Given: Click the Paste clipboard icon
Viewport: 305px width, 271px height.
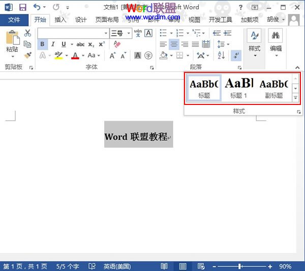Looking at the screenshot, I should point(13,37).
